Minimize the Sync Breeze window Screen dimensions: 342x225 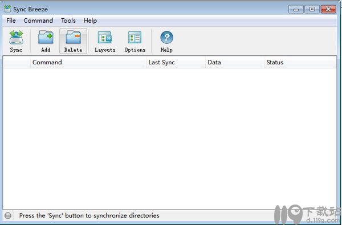(296, 9)
